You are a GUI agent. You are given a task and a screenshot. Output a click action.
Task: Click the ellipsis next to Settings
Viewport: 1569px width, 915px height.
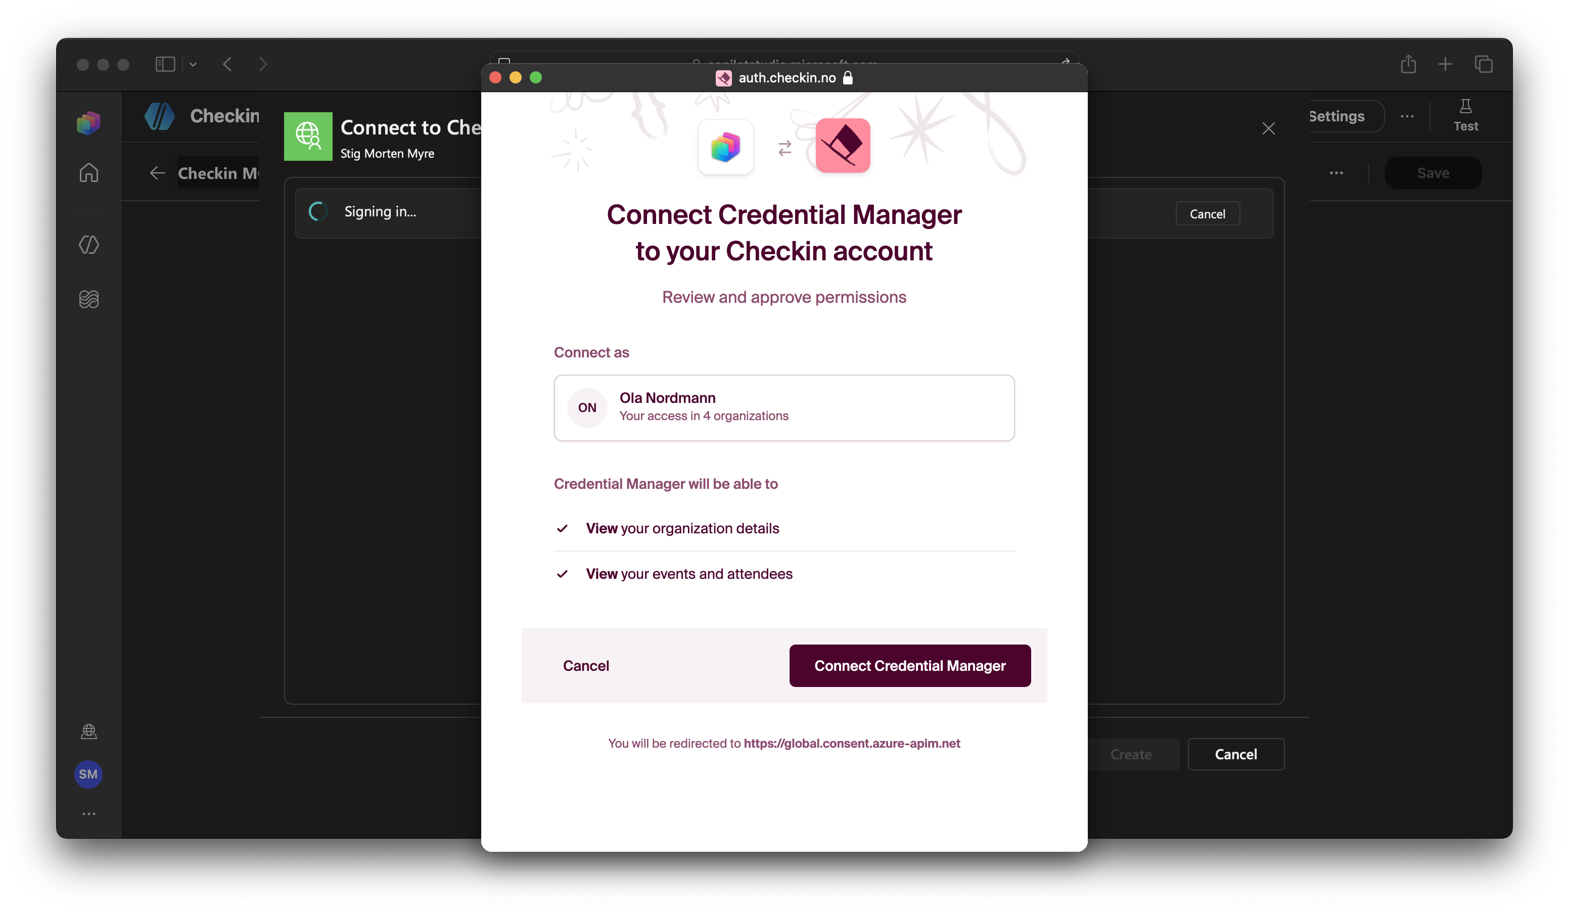(1407, 116)
